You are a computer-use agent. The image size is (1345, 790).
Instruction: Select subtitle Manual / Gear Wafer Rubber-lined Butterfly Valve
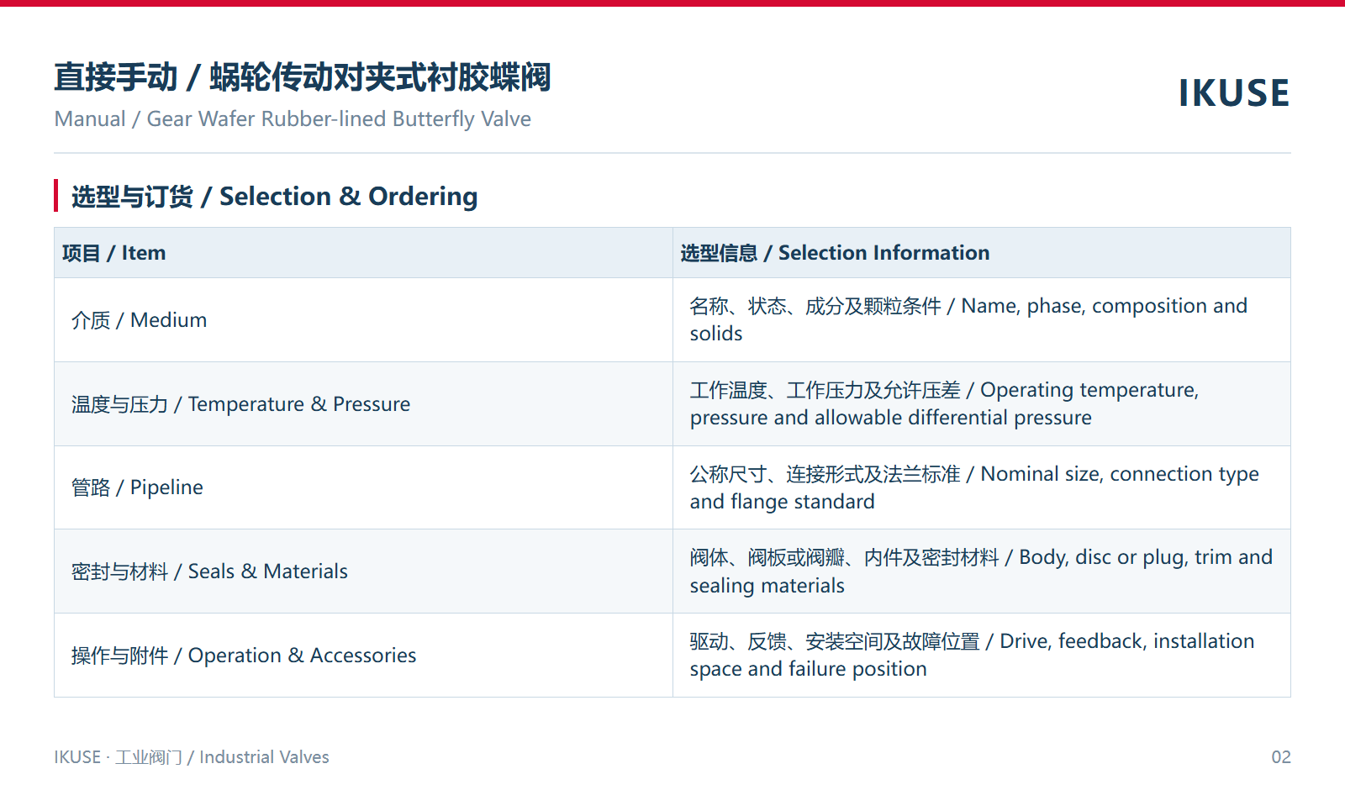point(293,119)
